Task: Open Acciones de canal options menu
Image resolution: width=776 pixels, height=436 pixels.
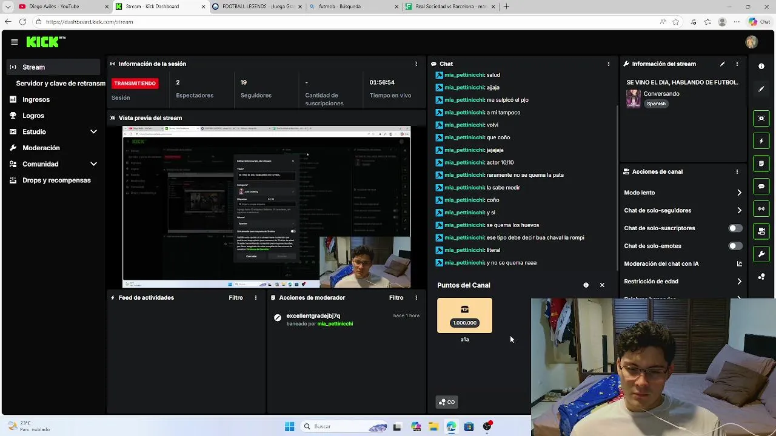Action: point(737,171)
